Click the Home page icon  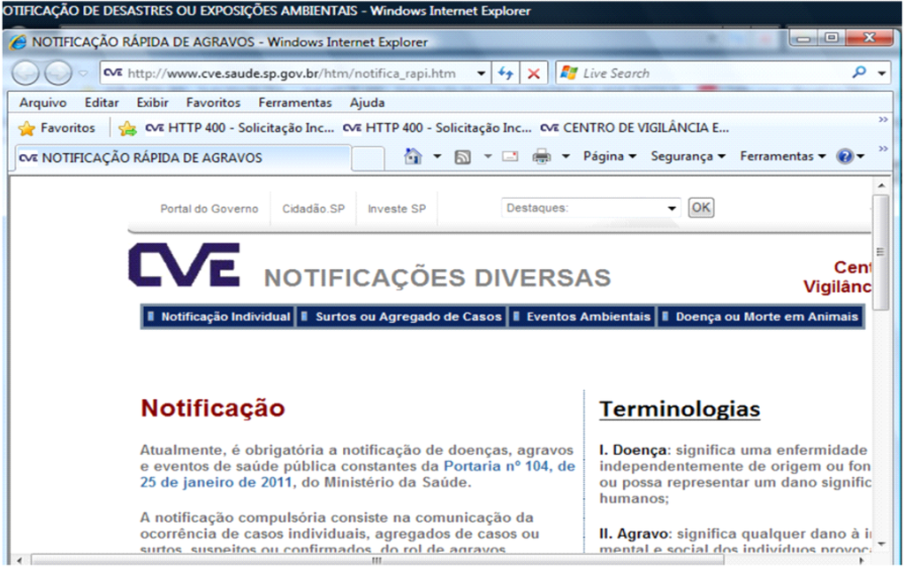(413, 156)
